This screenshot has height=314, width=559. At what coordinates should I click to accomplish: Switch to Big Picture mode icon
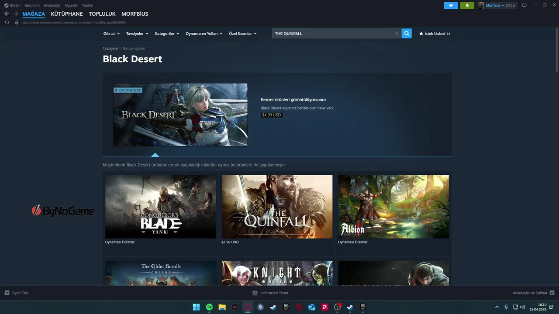pos(524,6)
